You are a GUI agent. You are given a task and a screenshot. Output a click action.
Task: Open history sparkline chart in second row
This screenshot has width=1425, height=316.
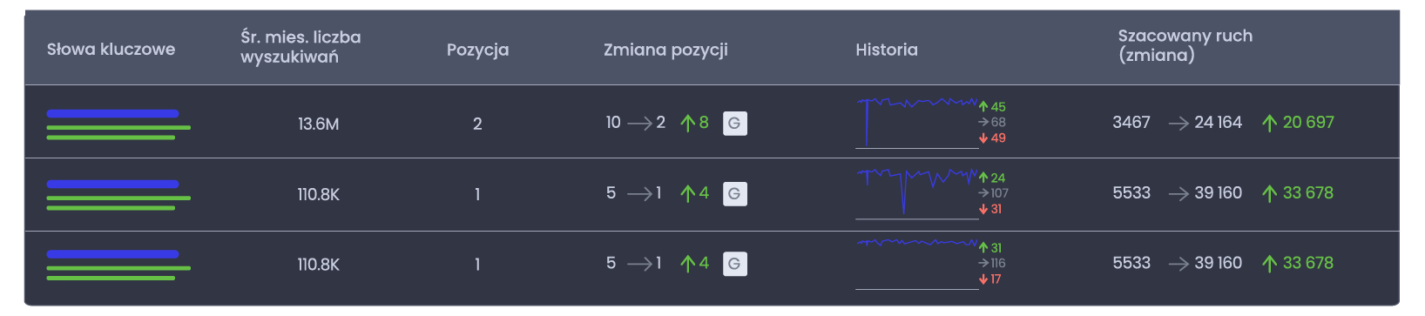click(917, 193)
